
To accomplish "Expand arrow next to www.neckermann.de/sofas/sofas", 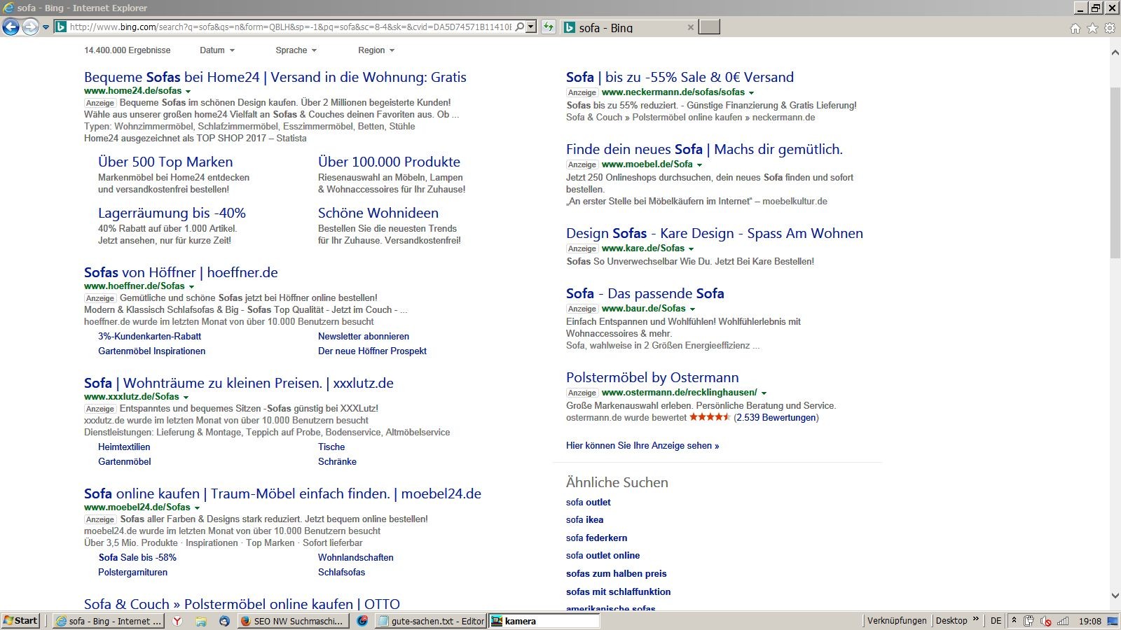I will coord(751,93).
